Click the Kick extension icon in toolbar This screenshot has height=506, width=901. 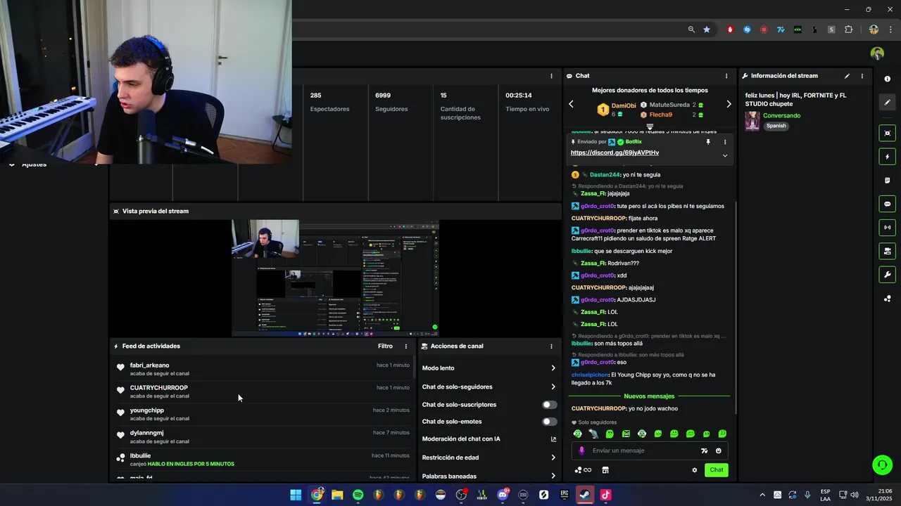798,30
